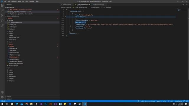This screenshot has height=106, width=189.
Task: Click the UnrealEngine configuration status entry
Action: pyautogui.click(x=178, y=101)
